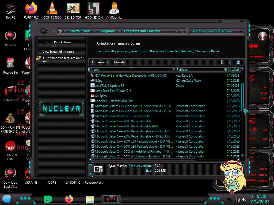This screenshot has width=274, height=205.
Task: Click the Uninstall toolbar button
Action: (120, 62)
